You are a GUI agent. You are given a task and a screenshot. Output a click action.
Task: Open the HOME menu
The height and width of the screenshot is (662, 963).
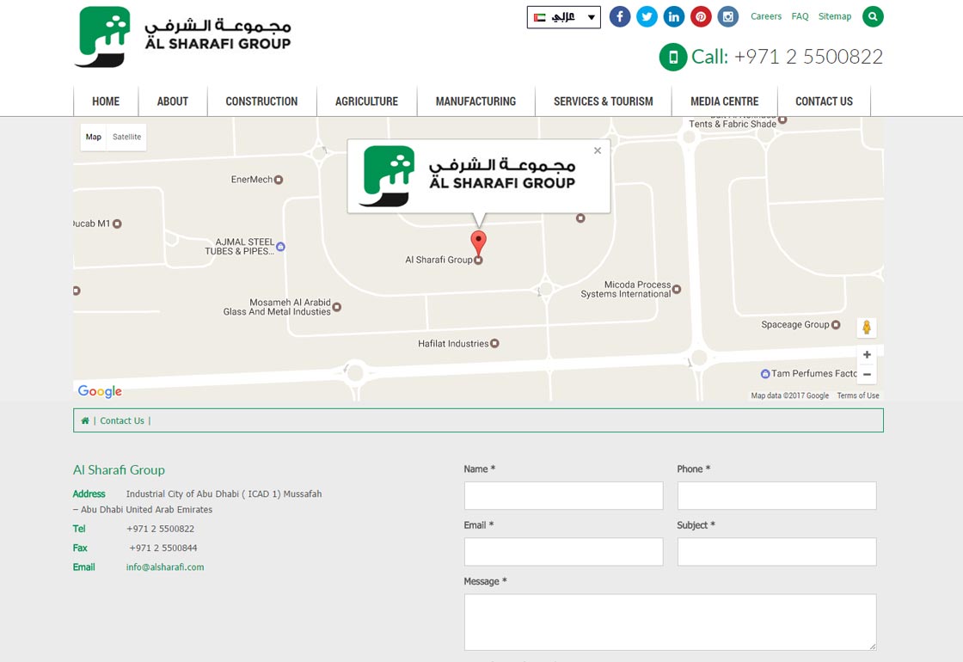tap(106, 101)
